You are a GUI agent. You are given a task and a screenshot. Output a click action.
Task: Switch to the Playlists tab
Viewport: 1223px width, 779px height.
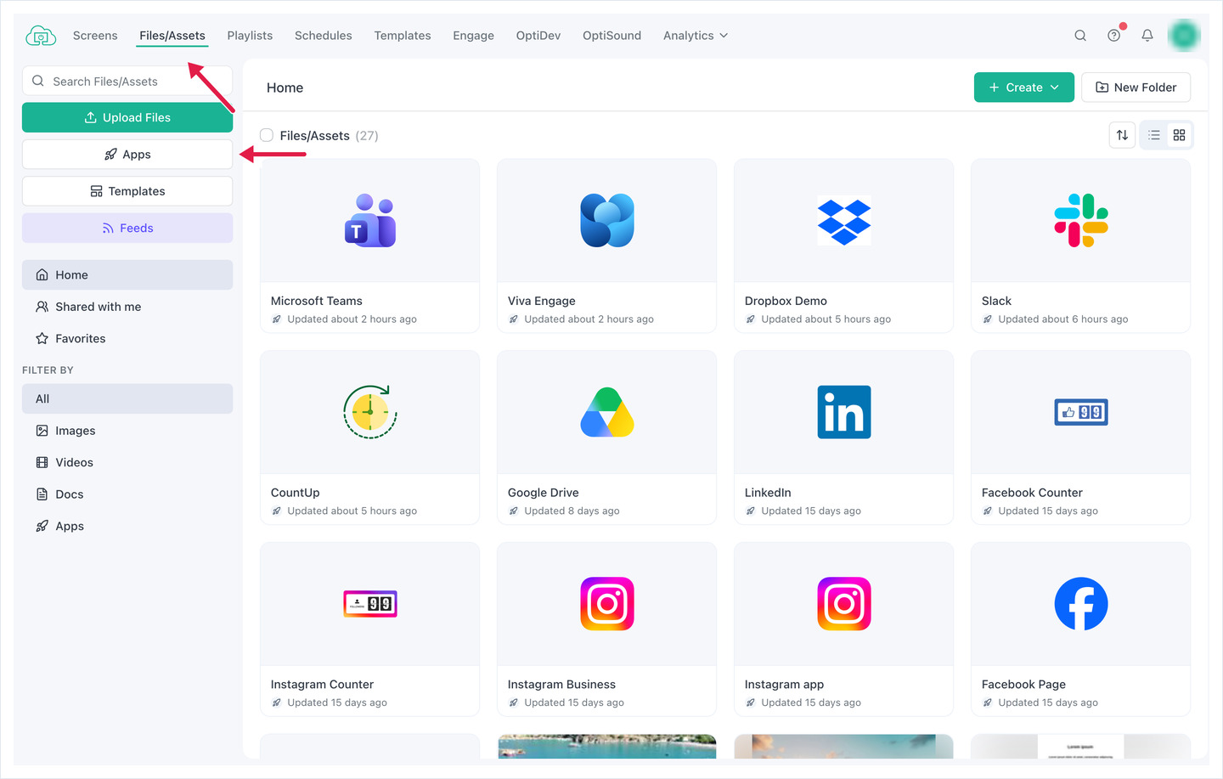[250, 36]
